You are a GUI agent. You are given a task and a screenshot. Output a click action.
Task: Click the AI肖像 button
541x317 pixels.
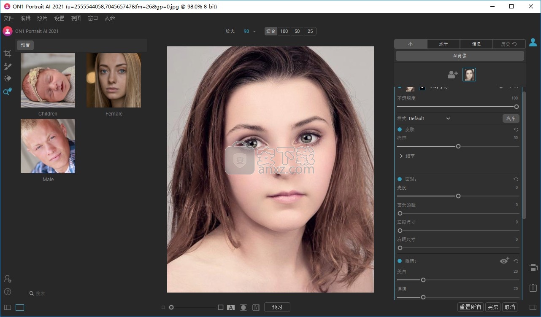pos(460,56)
